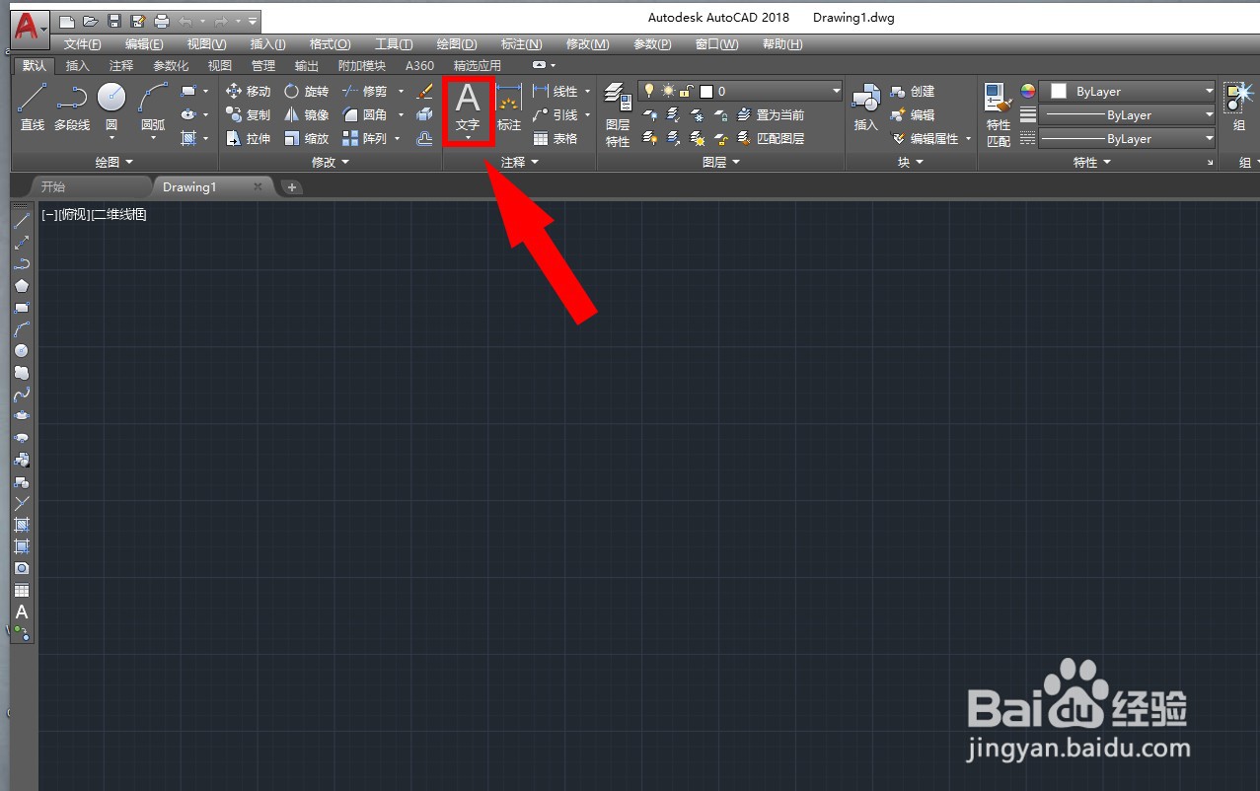Open the customize quick access toolbar dropdown
The width and height of the screenshot is (1260, 791).
(254, 21)
